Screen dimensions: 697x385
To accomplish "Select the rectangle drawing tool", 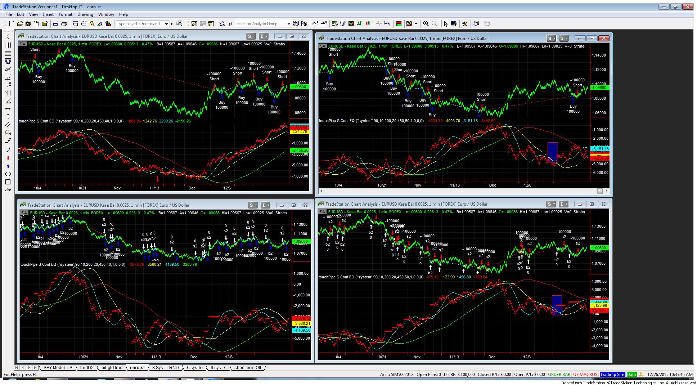I will (x=8, y=182).
